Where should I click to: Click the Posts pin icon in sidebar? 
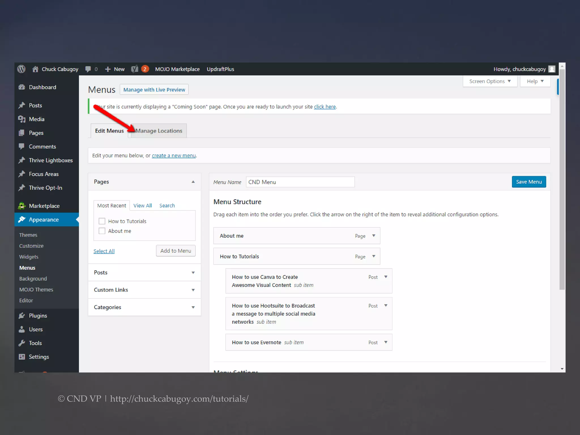coord(22,105)
